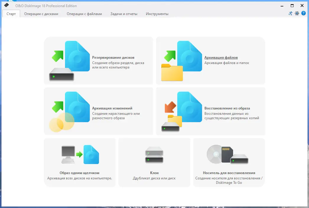Click text "Создание нарастающего или разностного образа"
Viewport: 309px width, 208px height.
pyautogui.click(x=116, y=116)
